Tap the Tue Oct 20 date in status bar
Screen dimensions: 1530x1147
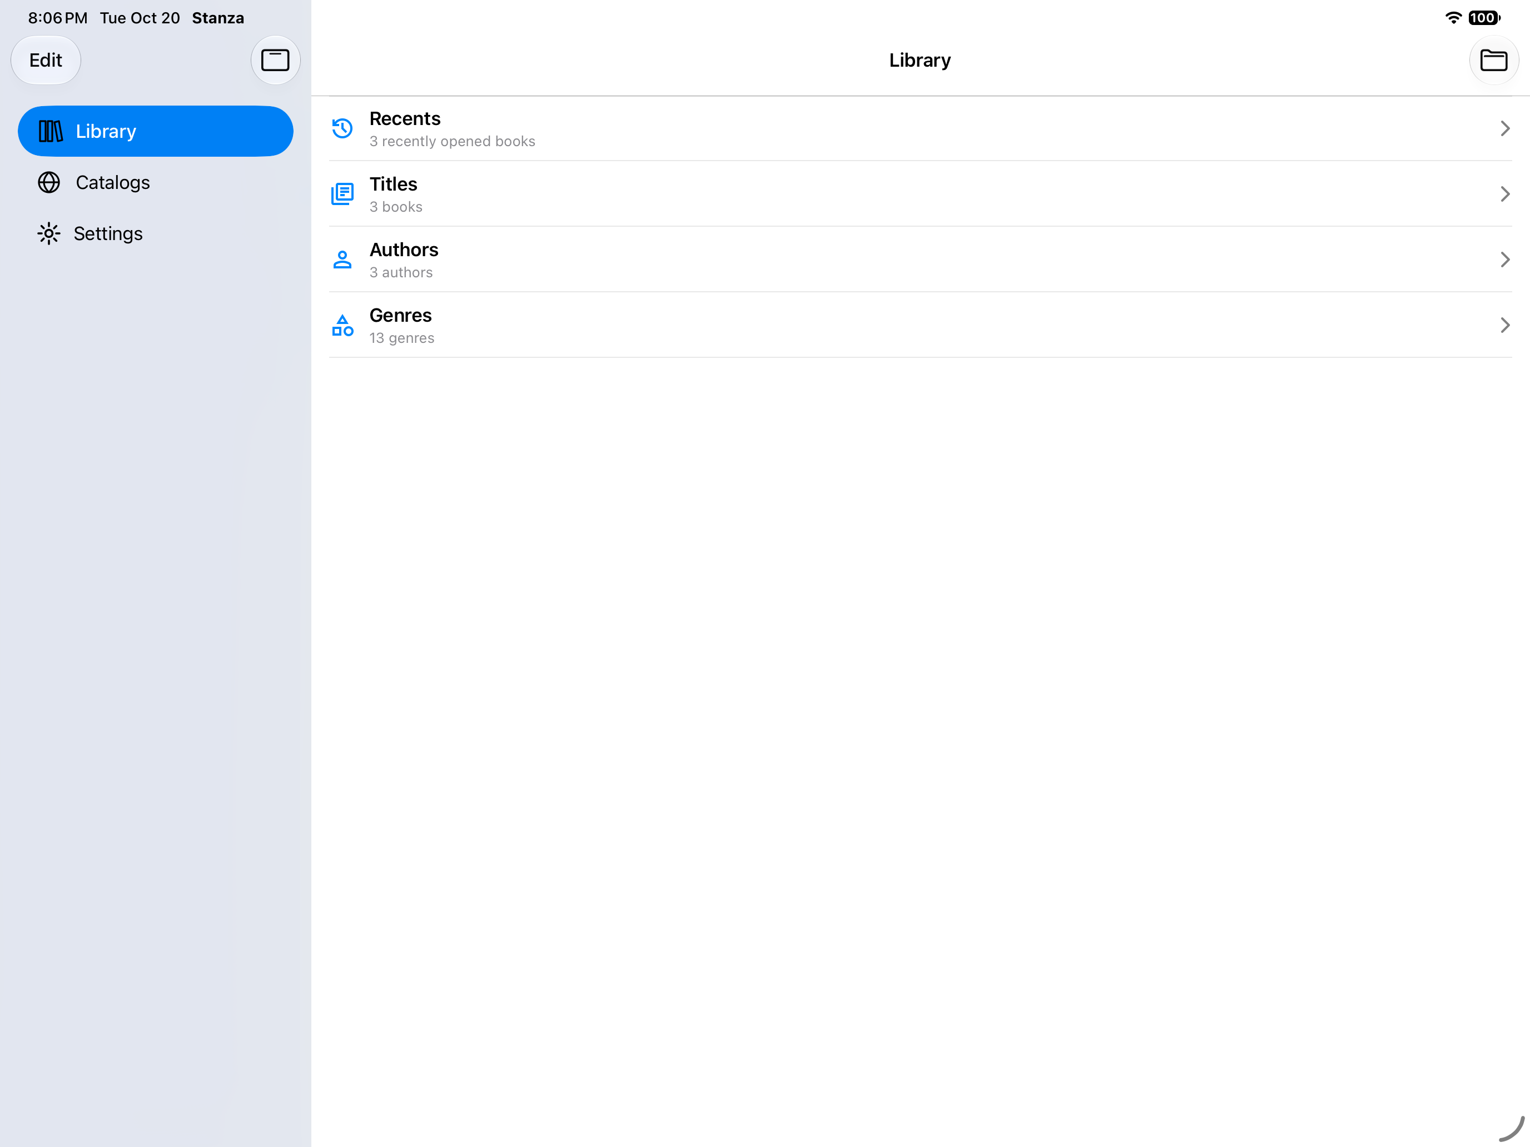point(140,18)
